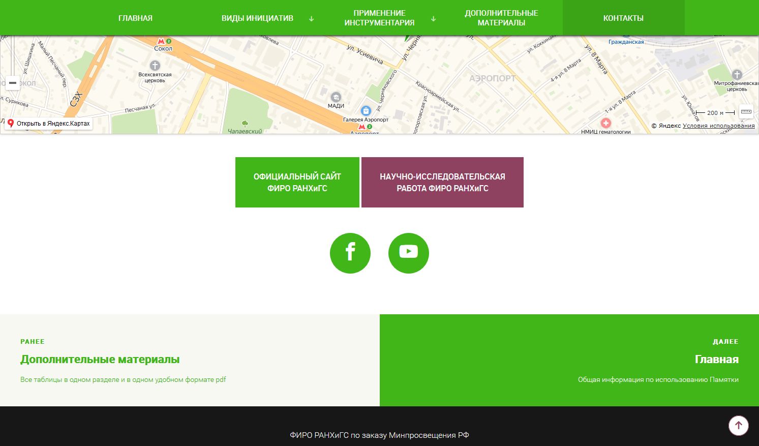759x446 pixels.
Task: Select the Контакты navigation item
Action: (623, 18)
